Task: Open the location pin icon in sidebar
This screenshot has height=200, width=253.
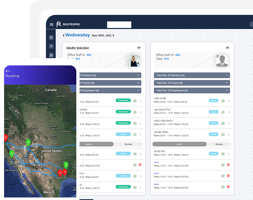Action: (x=51, y=46)
